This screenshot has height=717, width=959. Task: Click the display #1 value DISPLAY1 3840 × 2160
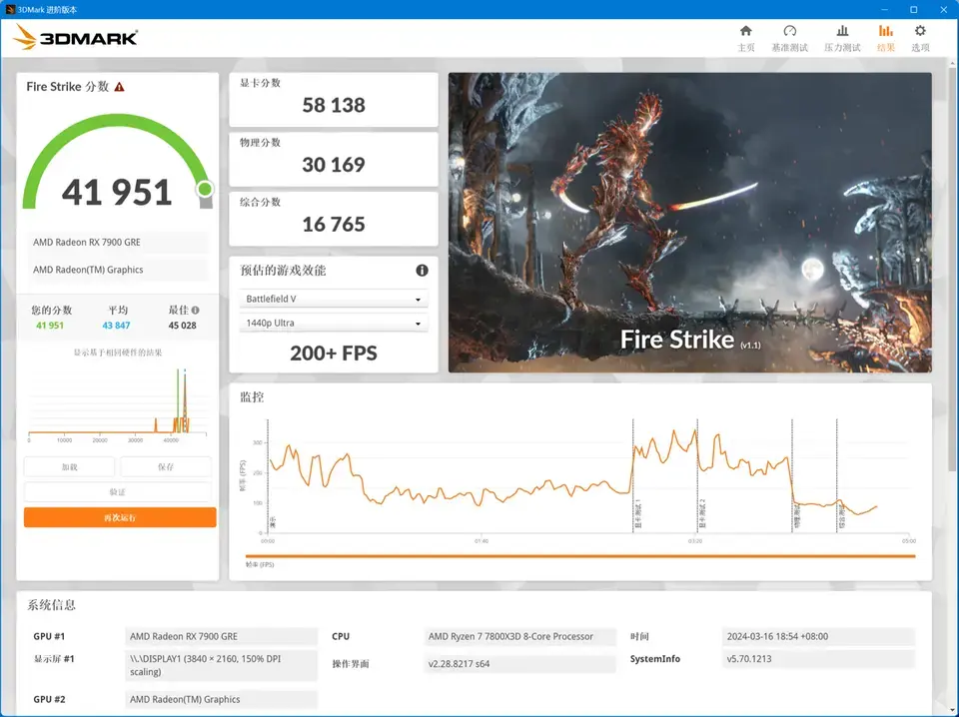coord(222,665)
